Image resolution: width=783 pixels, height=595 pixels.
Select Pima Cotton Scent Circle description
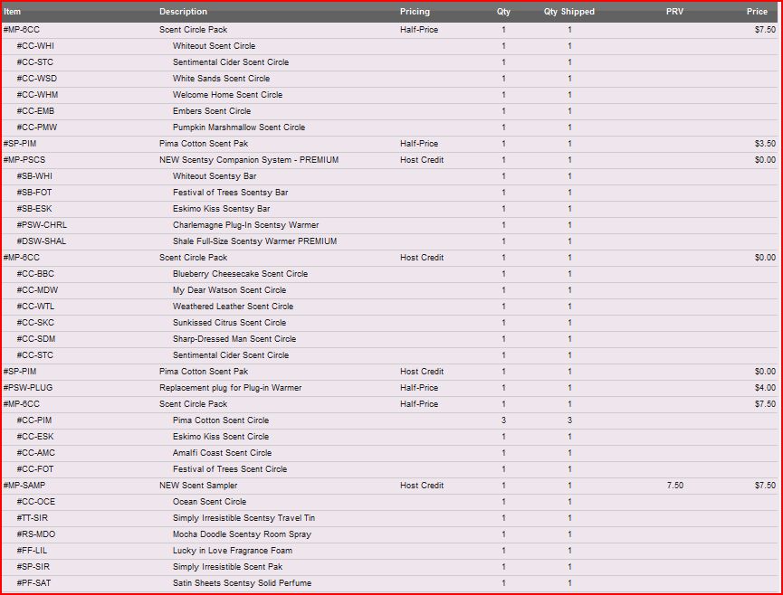(221, 420)
